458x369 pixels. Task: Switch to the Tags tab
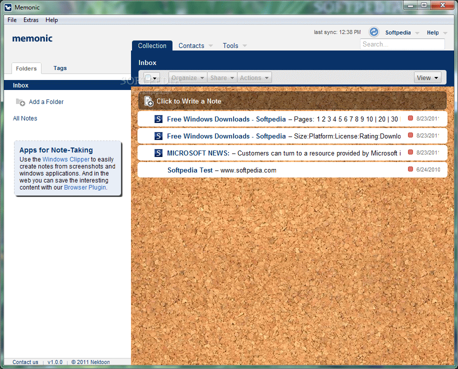60,68
